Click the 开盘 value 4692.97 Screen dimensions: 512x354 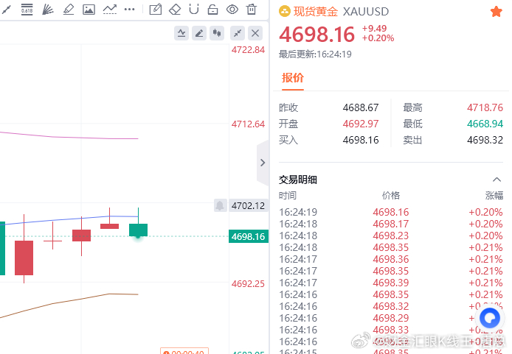[x=361, y=124]
